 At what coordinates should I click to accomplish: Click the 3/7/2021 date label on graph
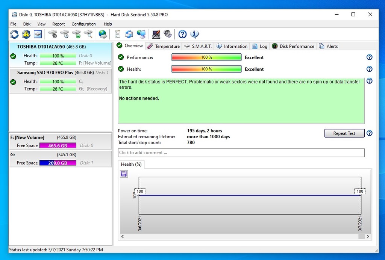point(360,224)
